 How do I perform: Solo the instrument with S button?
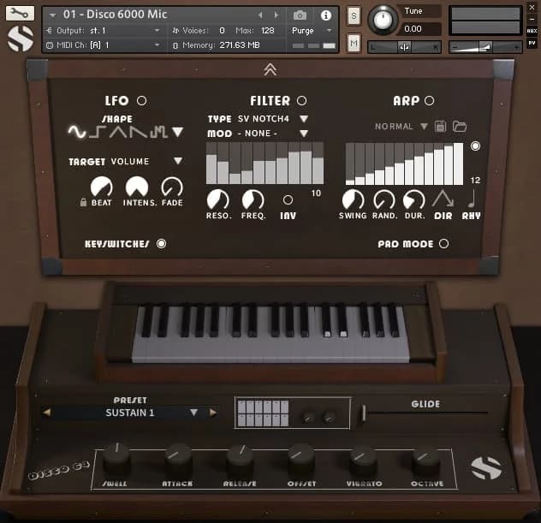pyautogui.click(x=354, y=15)
